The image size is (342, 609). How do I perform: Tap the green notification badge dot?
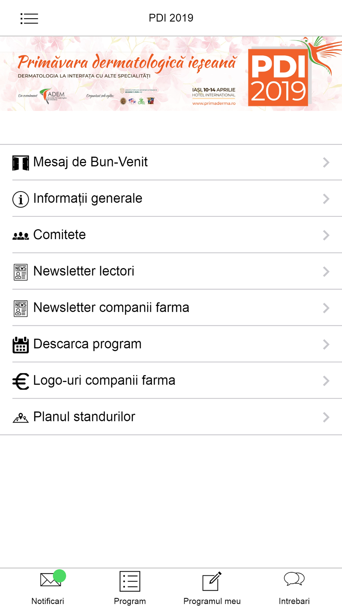point(60,576)
